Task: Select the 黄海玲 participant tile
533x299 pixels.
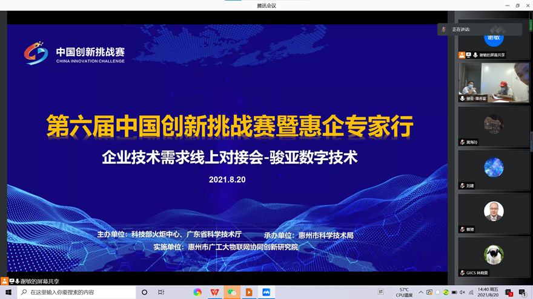Action: [x=494, y=126]
